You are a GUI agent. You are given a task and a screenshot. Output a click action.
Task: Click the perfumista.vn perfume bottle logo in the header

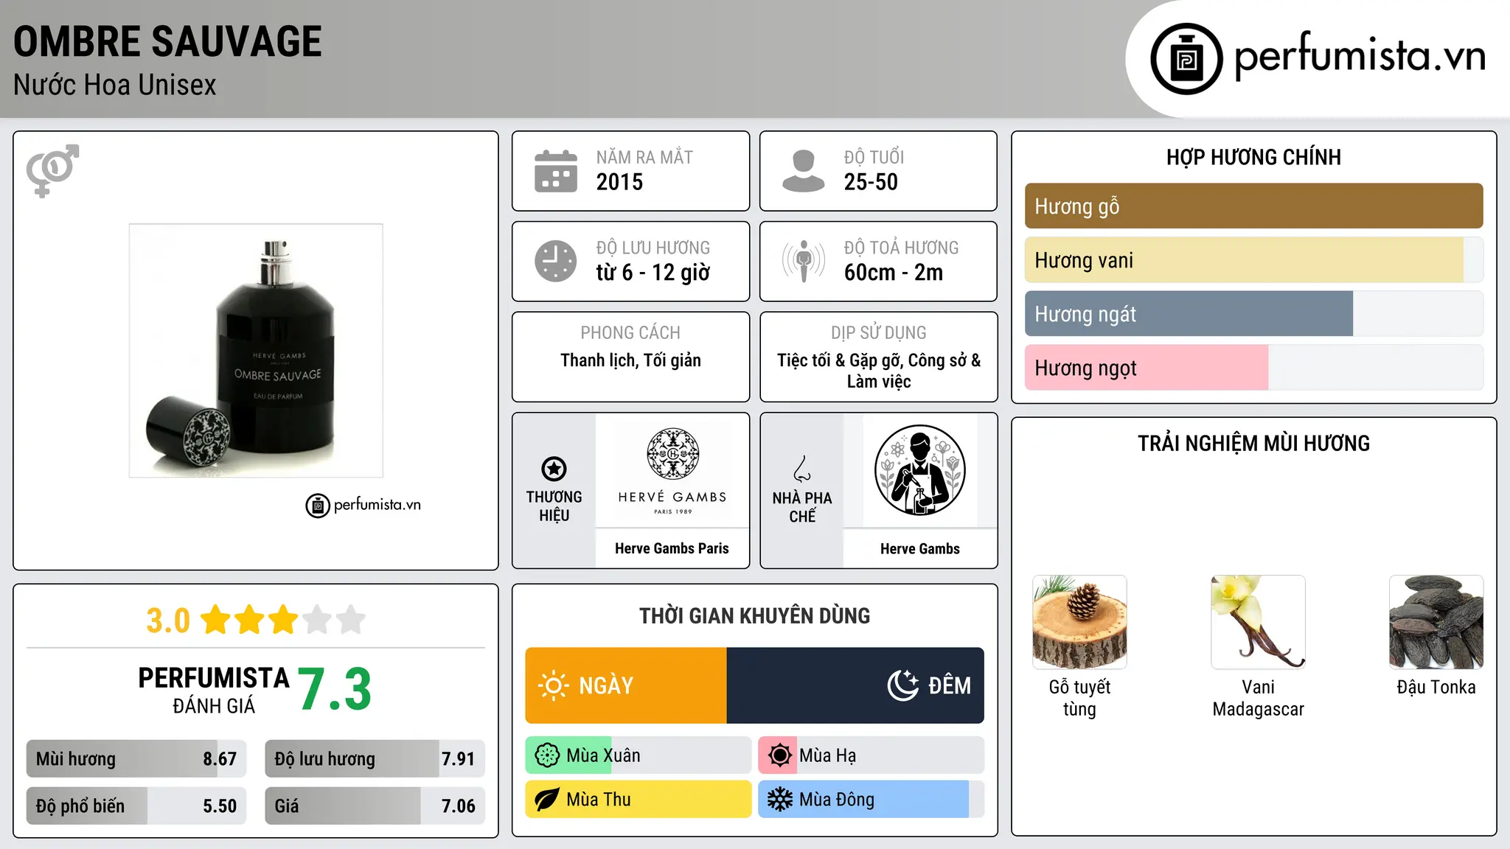tap(1186, 59)
